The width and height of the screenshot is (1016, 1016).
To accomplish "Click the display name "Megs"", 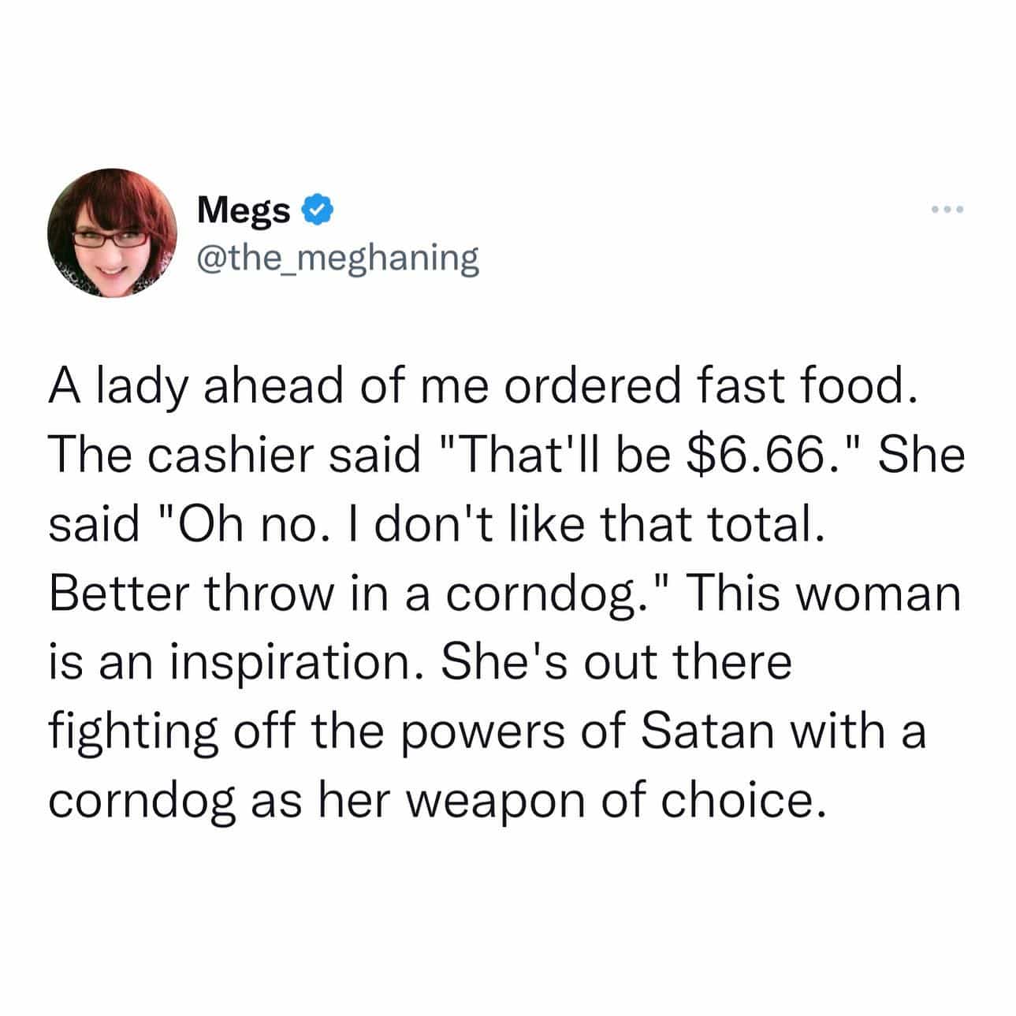I will (244, 210).
